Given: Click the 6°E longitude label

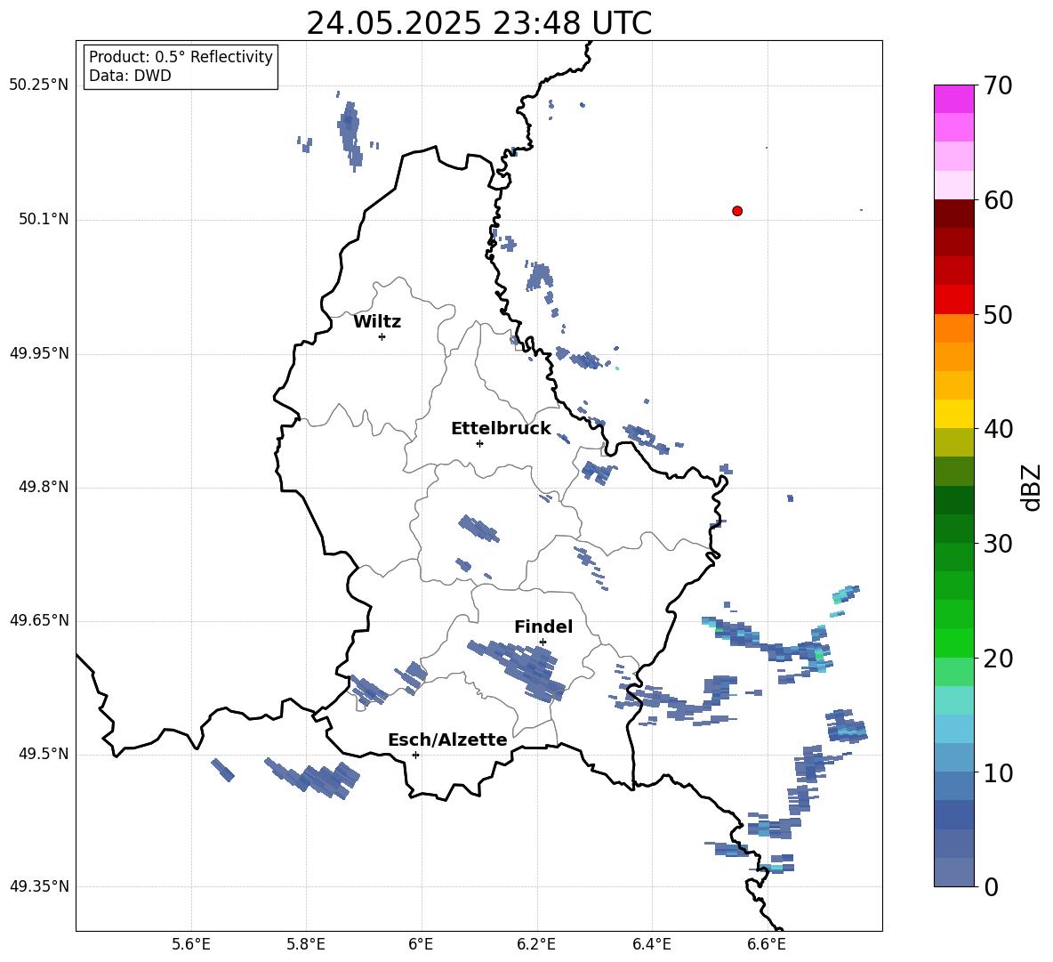Looking at the screenshot, I should point(421,944).
